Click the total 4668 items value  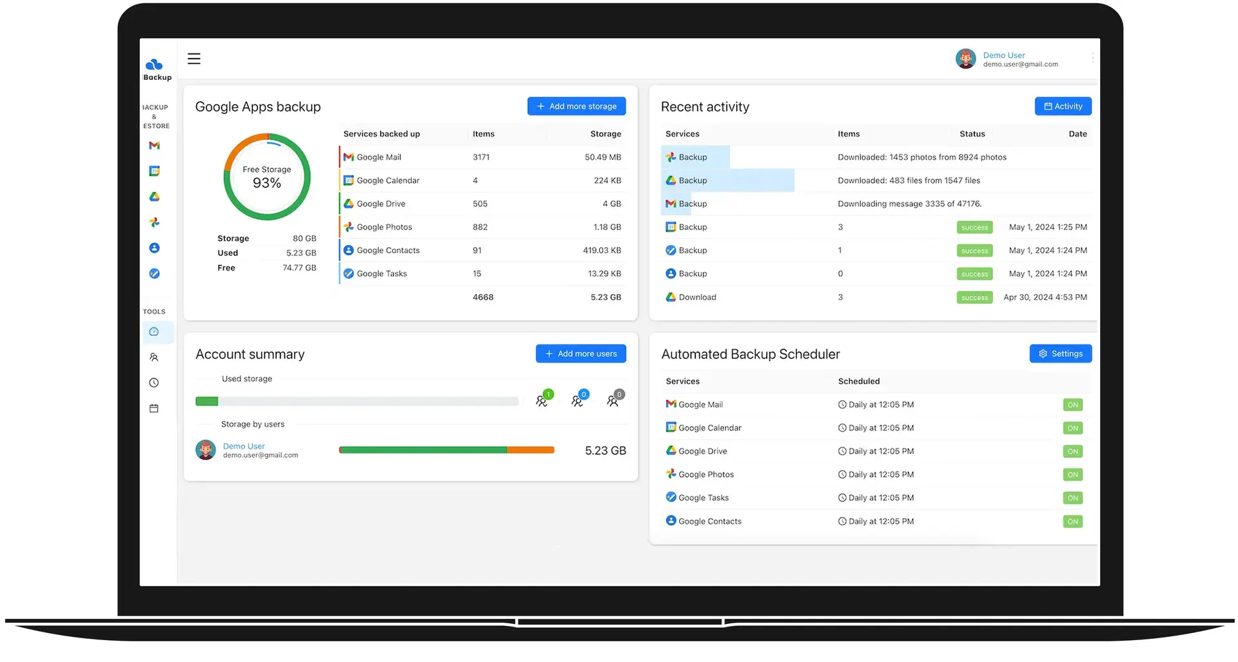click(483, 297)
